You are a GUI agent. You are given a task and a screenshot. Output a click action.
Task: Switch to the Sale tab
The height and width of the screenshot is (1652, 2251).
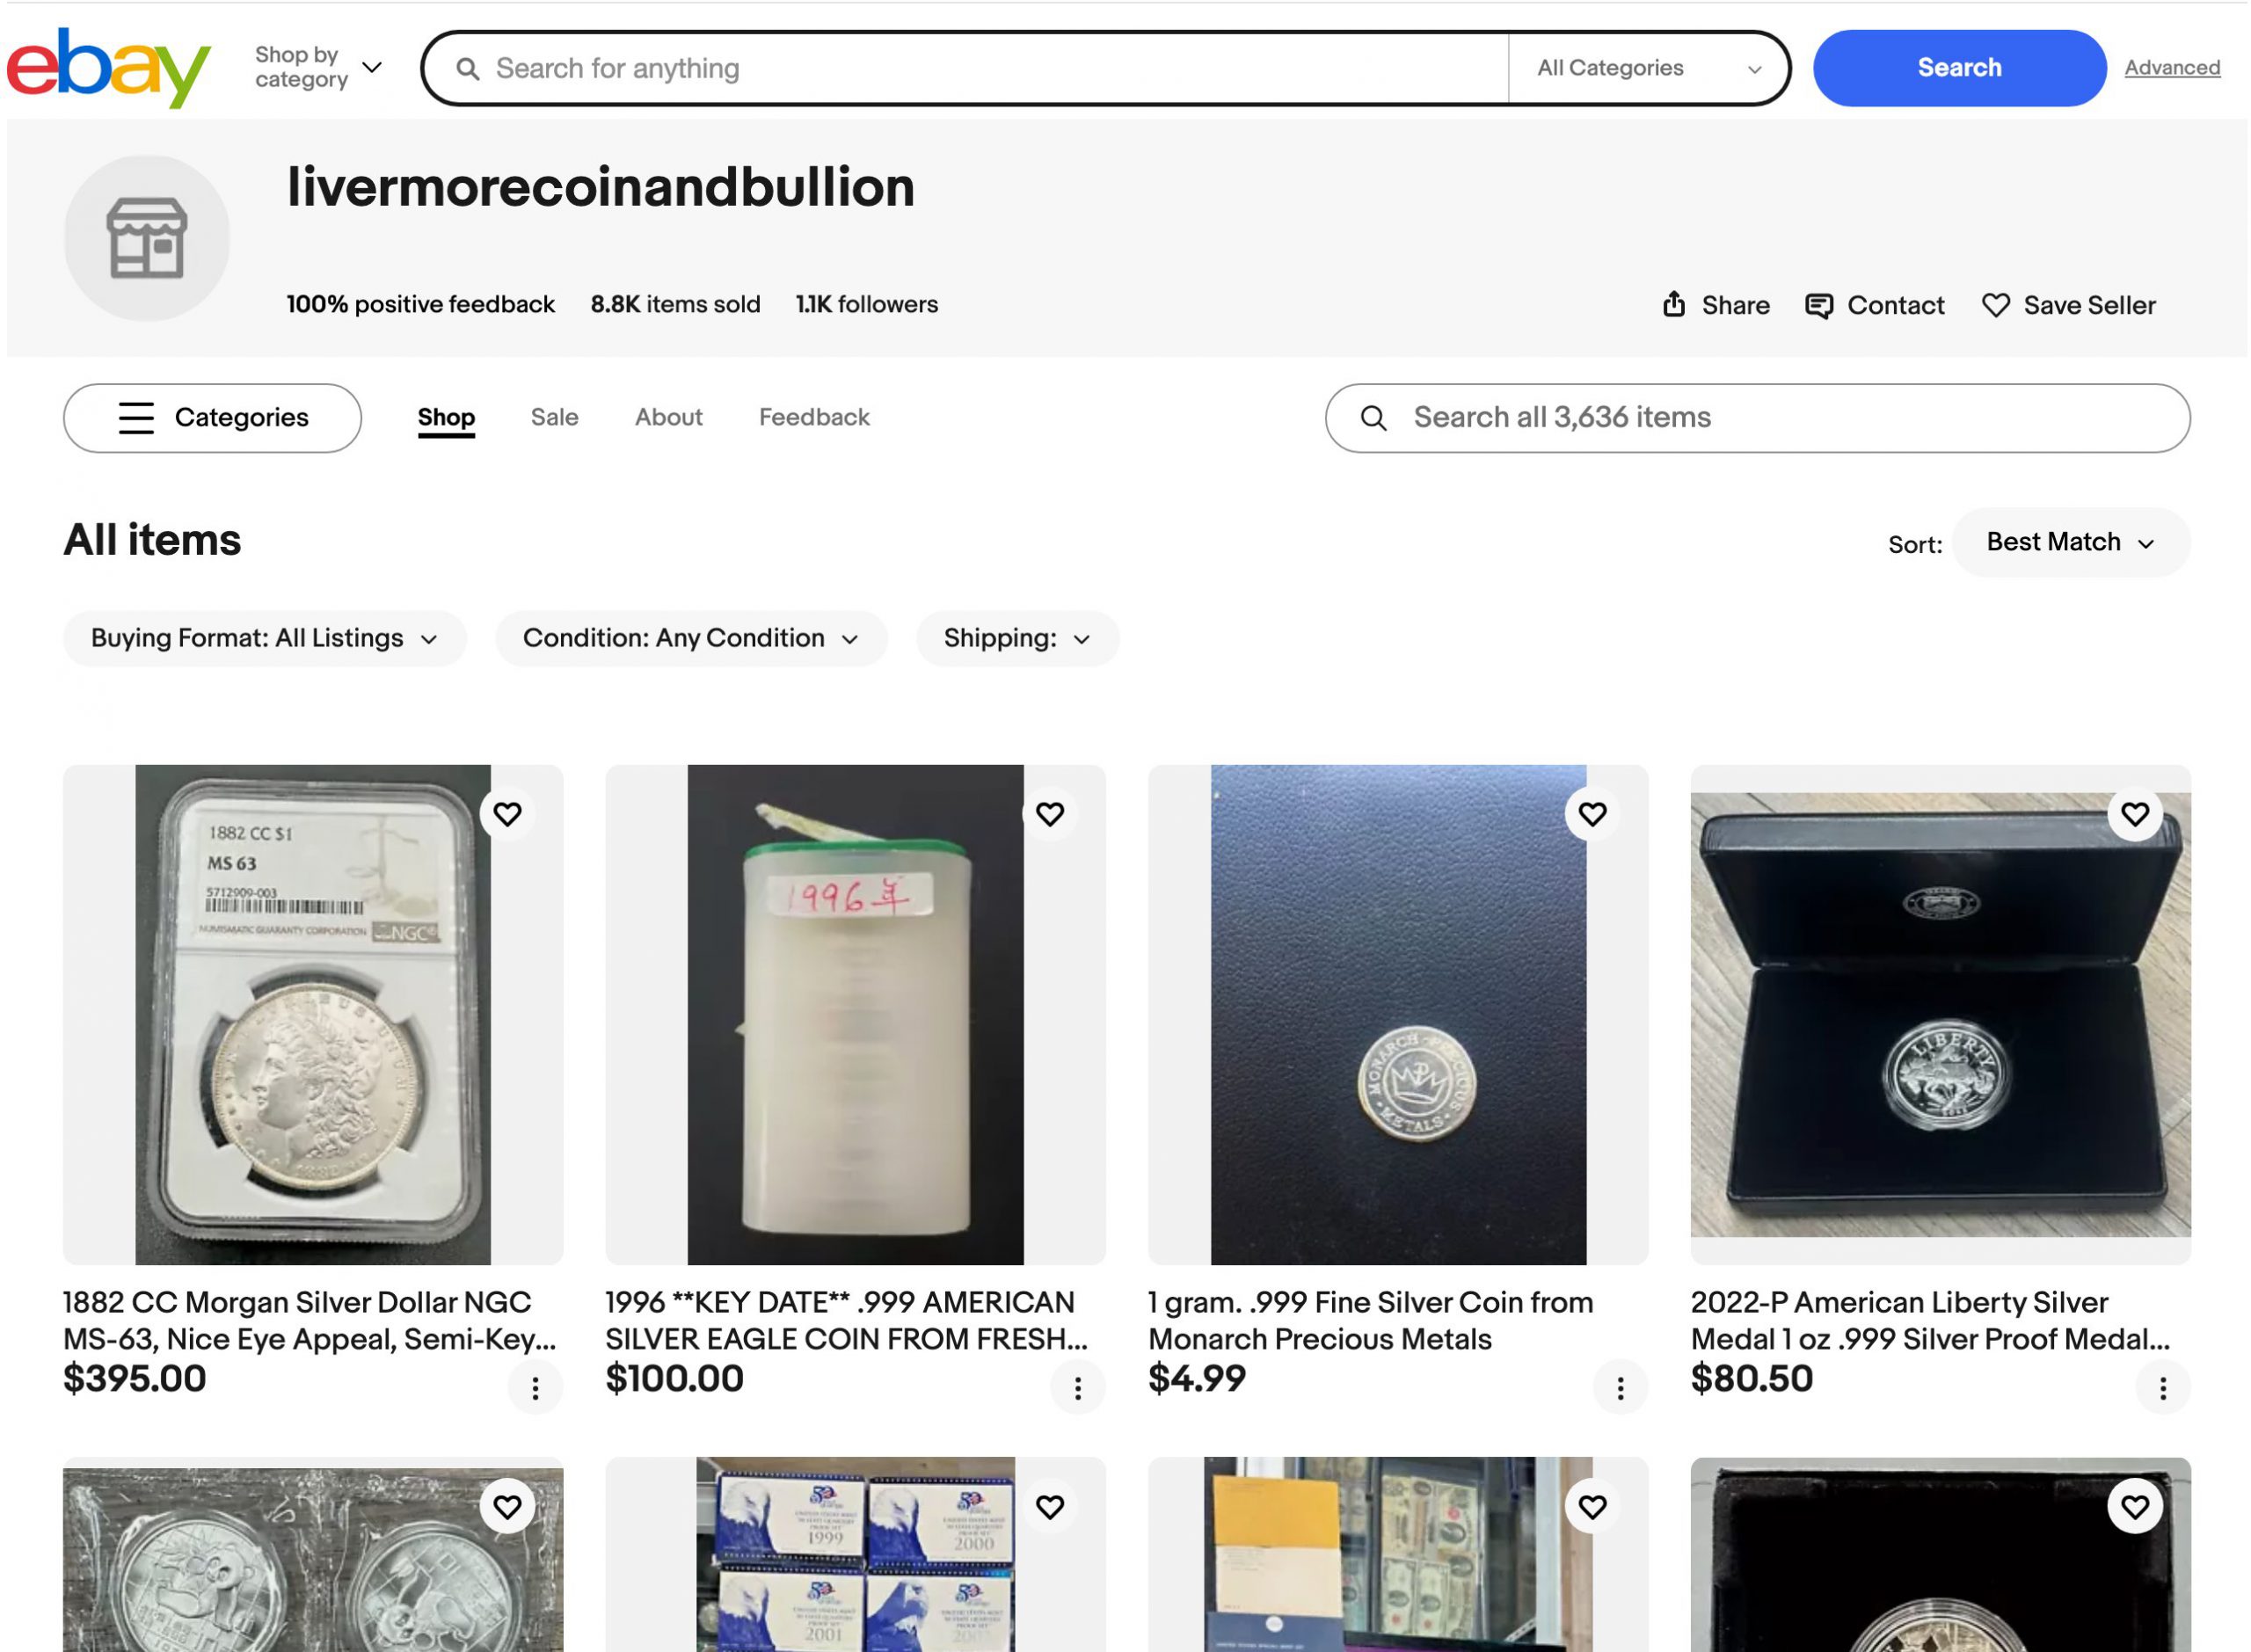[x=554, y=418]
